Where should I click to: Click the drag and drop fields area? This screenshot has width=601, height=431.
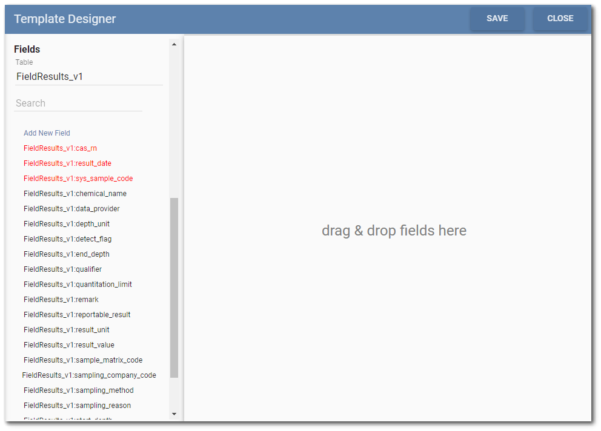(394, 231)
